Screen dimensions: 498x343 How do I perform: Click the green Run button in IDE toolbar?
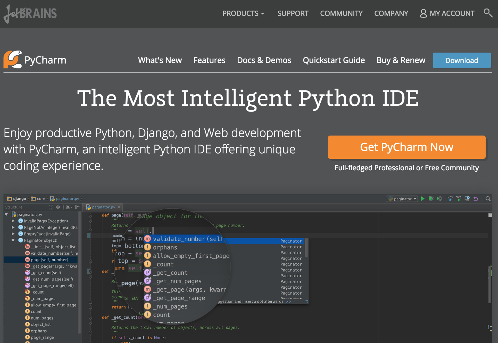[422, 199]
